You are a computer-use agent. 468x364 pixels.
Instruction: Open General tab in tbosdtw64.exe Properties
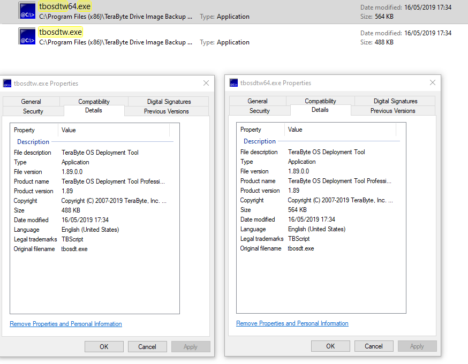pos(258,101)
